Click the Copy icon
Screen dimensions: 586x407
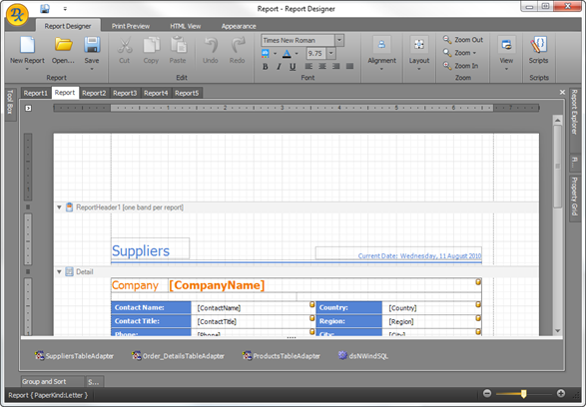coord(151,45)
